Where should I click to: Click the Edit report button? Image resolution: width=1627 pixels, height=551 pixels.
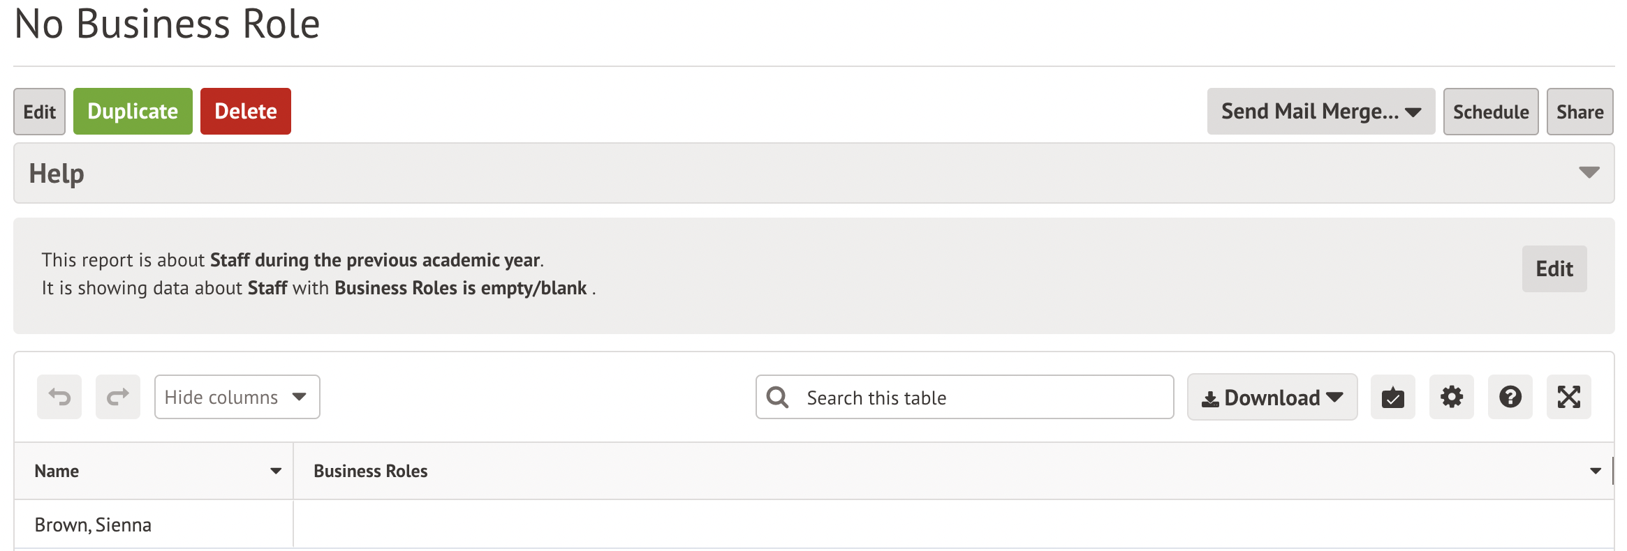click(39, 112)
